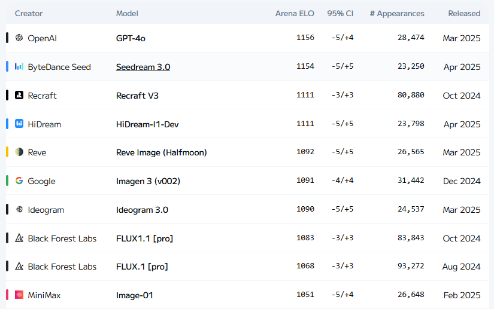Click the 31,442 appearances value
Viewport: 494px width, 309px height.
tap(411, 180)
